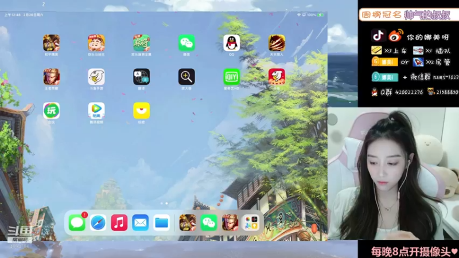459x258 pixels.
Task: Open the Music app in the dock
Action: (x=119, y=222)
